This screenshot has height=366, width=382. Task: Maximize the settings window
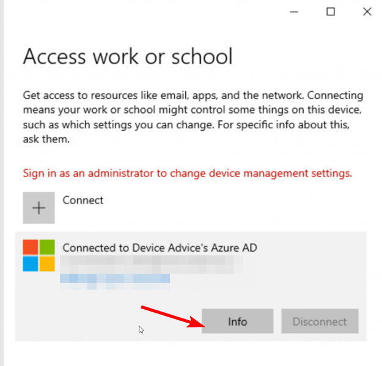331,12
